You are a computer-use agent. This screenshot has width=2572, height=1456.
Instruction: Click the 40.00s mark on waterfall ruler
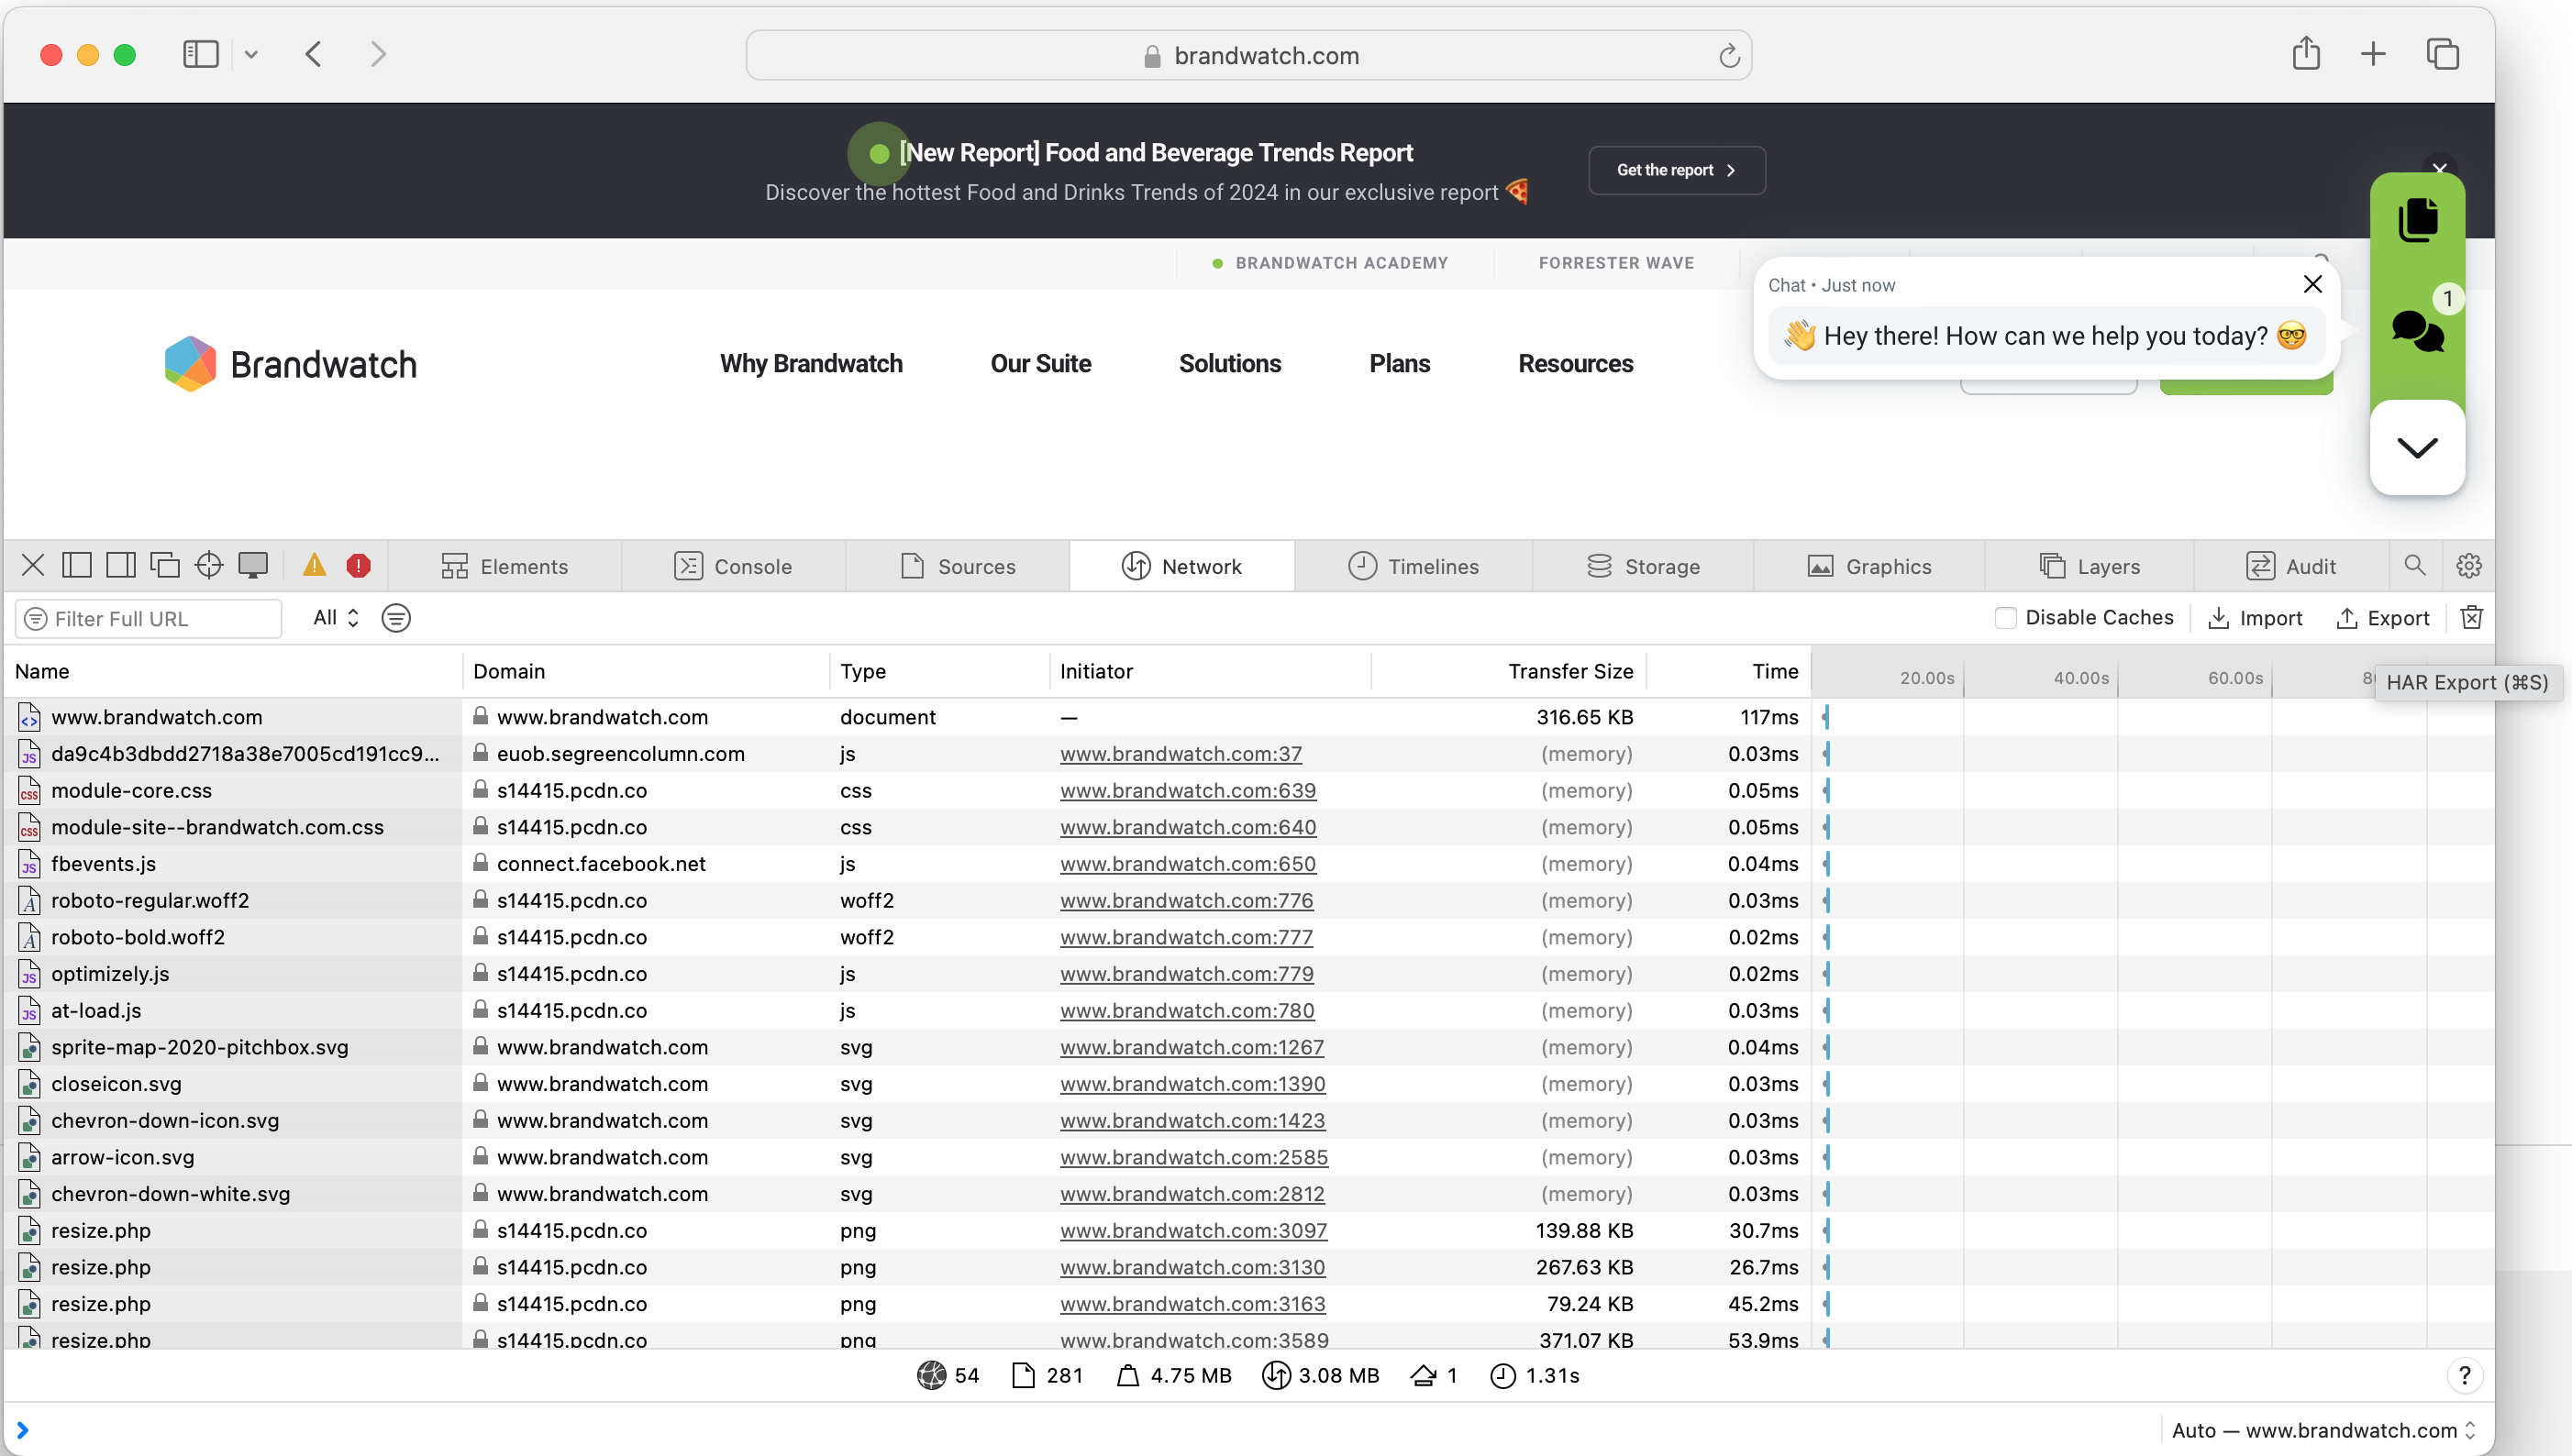point(2081,678)
